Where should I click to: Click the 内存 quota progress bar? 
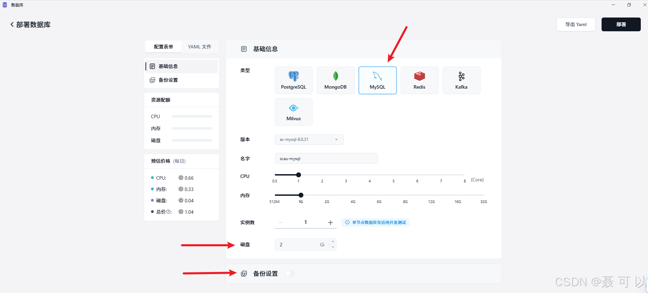click(192, 128)
